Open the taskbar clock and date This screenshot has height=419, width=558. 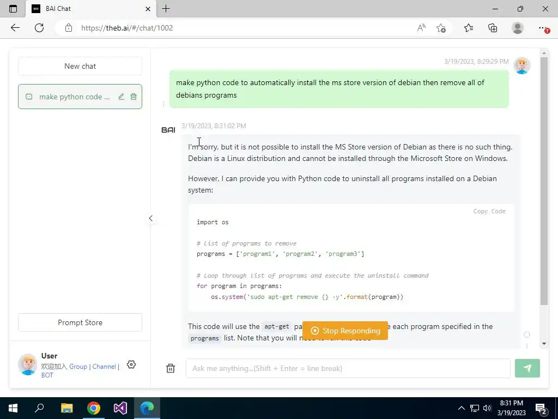pos(511,408)
